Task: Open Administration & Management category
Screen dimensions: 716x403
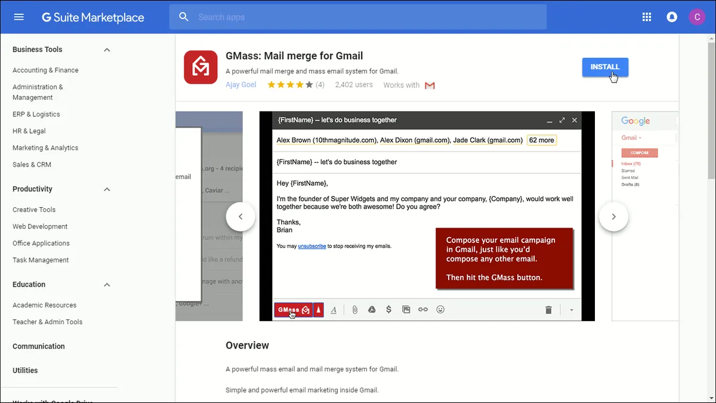Action: click(x=38, y=92)
